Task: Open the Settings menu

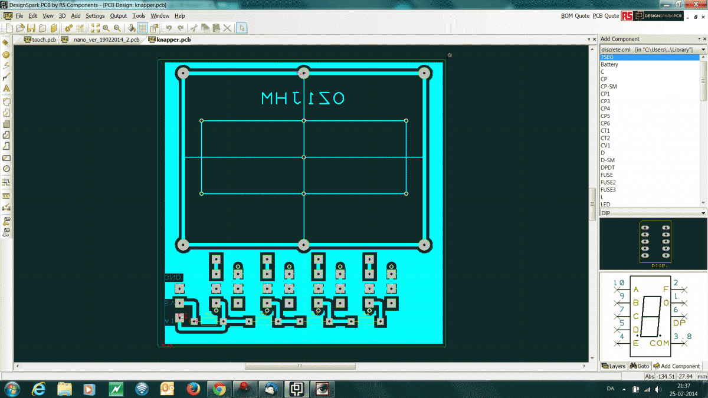Action: tap(95, 16)
